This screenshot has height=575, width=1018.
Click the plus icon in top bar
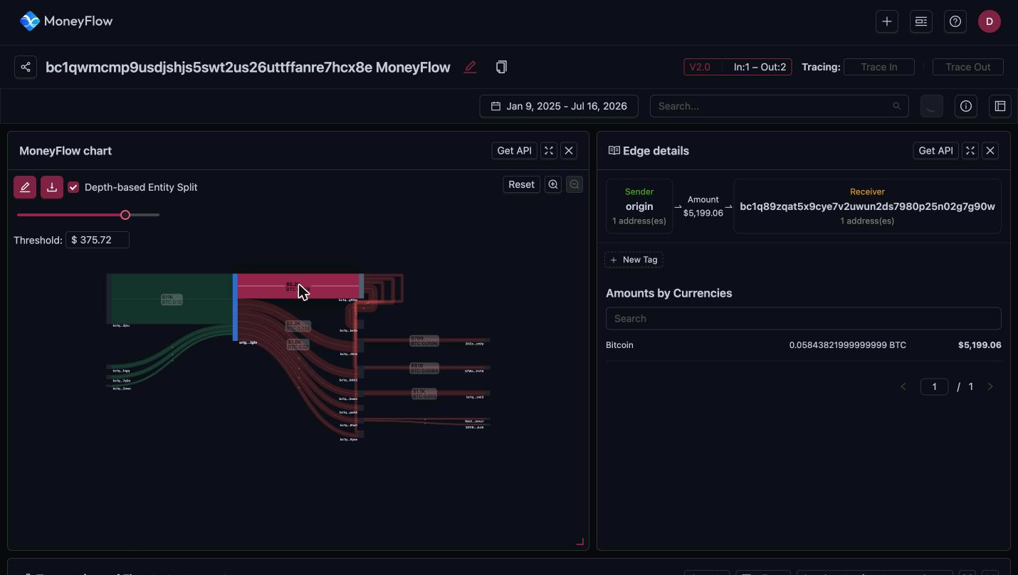887,21
